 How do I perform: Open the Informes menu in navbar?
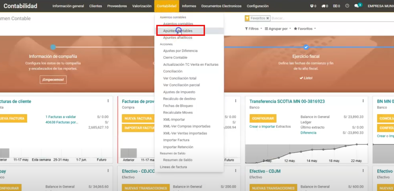coord(189,6)
